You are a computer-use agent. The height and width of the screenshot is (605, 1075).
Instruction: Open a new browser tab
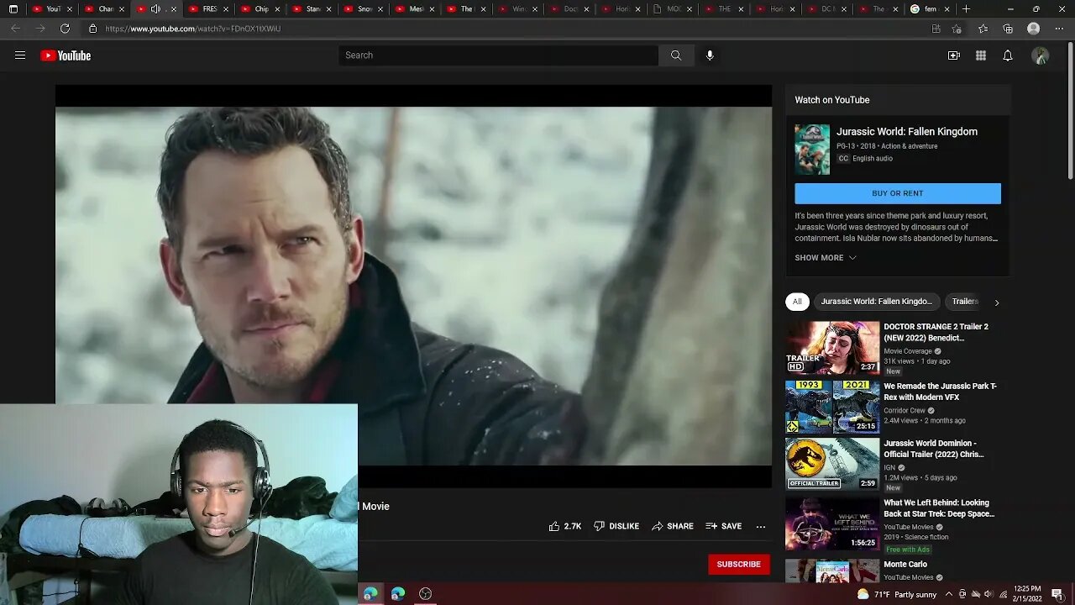[x=966, y=9]
